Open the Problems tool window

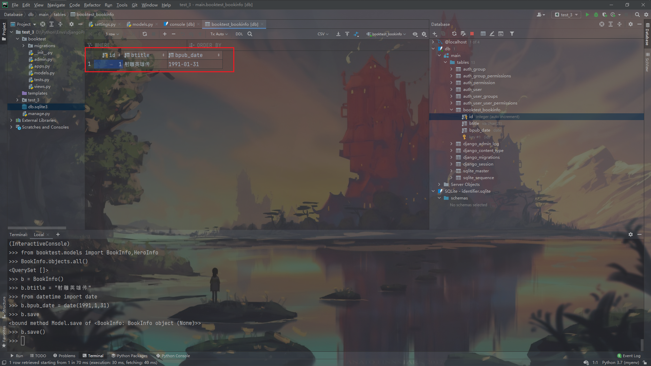(x=64, y=356)
